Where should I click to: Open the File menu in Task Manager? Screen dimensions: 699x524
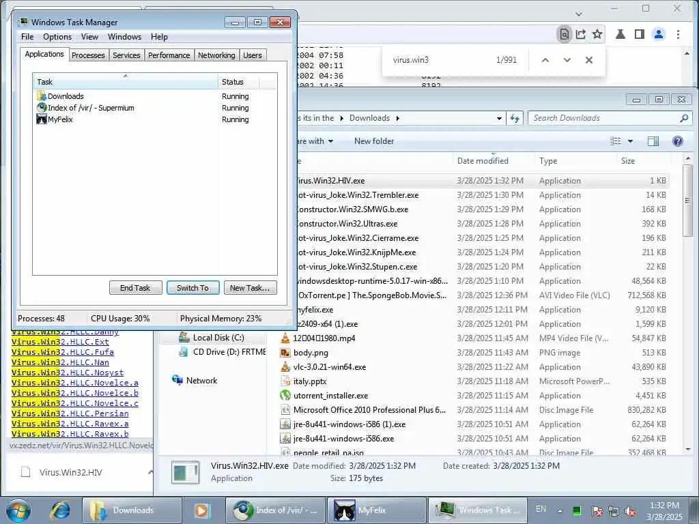click(x=27, y=37)
